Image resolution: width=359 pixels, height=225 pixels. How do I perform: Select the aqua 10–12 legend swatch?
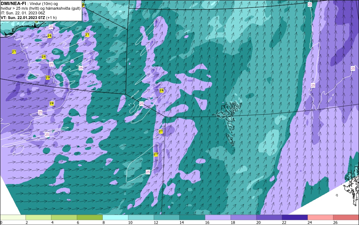click(141, 217)
